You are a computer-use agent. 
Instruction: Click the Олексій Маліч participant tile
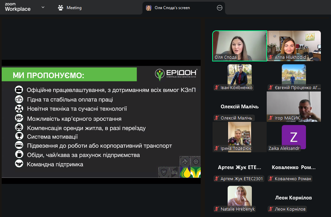click(x=239, y=107)
